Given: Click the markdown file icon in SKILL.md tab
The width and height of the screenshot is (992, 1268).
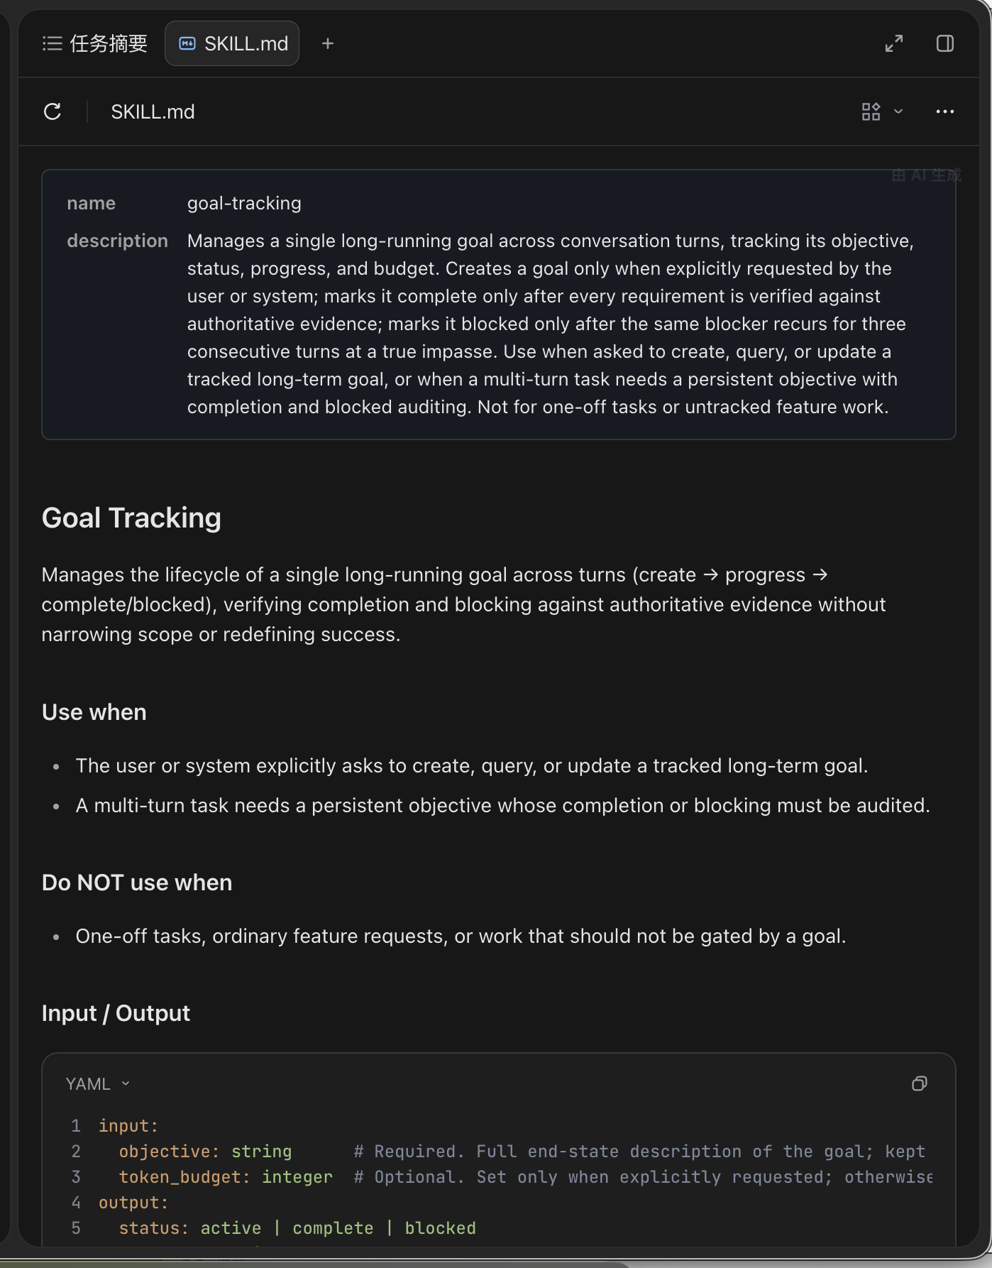Looking at the screenshot, I should (x=187, y=43).
